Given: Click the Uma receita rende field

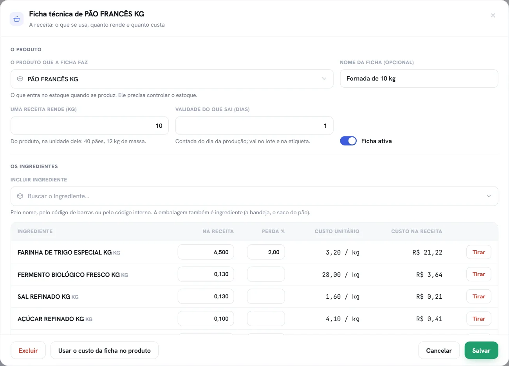Looking at the screenshot, I should point(90,126).
